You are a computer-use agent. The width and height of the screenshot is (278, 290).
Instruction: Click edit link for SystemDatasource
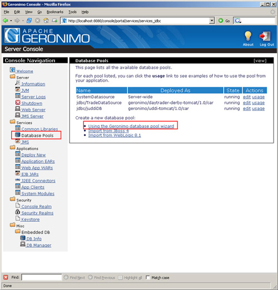[247, 97]
